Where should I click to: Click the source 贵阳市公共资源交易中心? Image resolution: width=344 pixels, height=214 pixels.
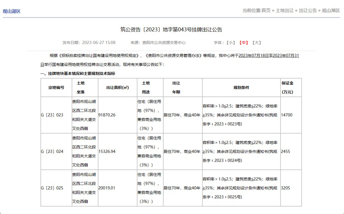point(164,43)
